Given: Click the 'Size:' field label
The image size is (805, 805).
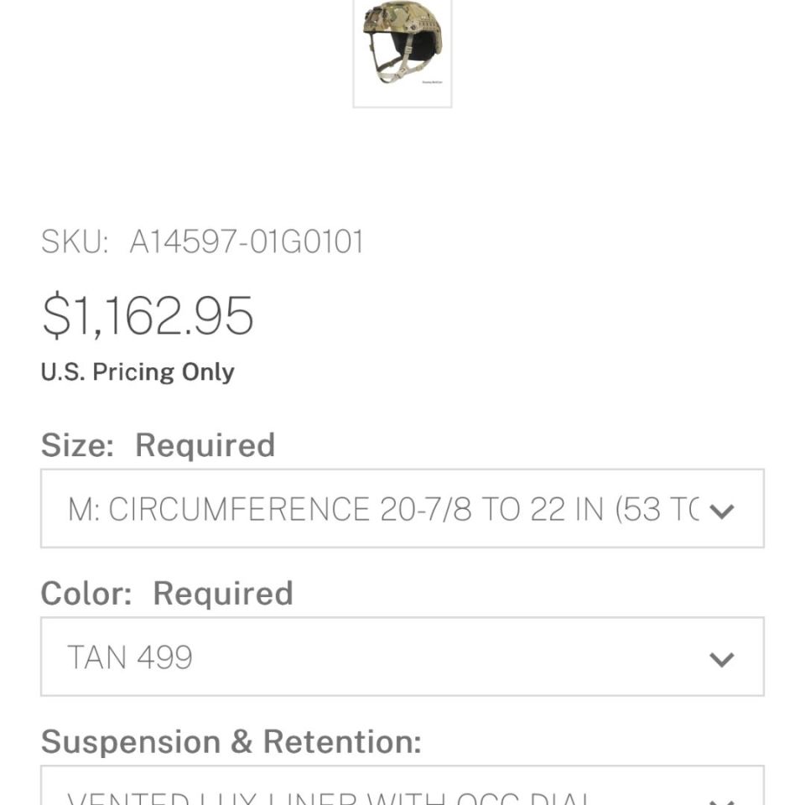Looking at the screenshot, I should coord(77,445).
